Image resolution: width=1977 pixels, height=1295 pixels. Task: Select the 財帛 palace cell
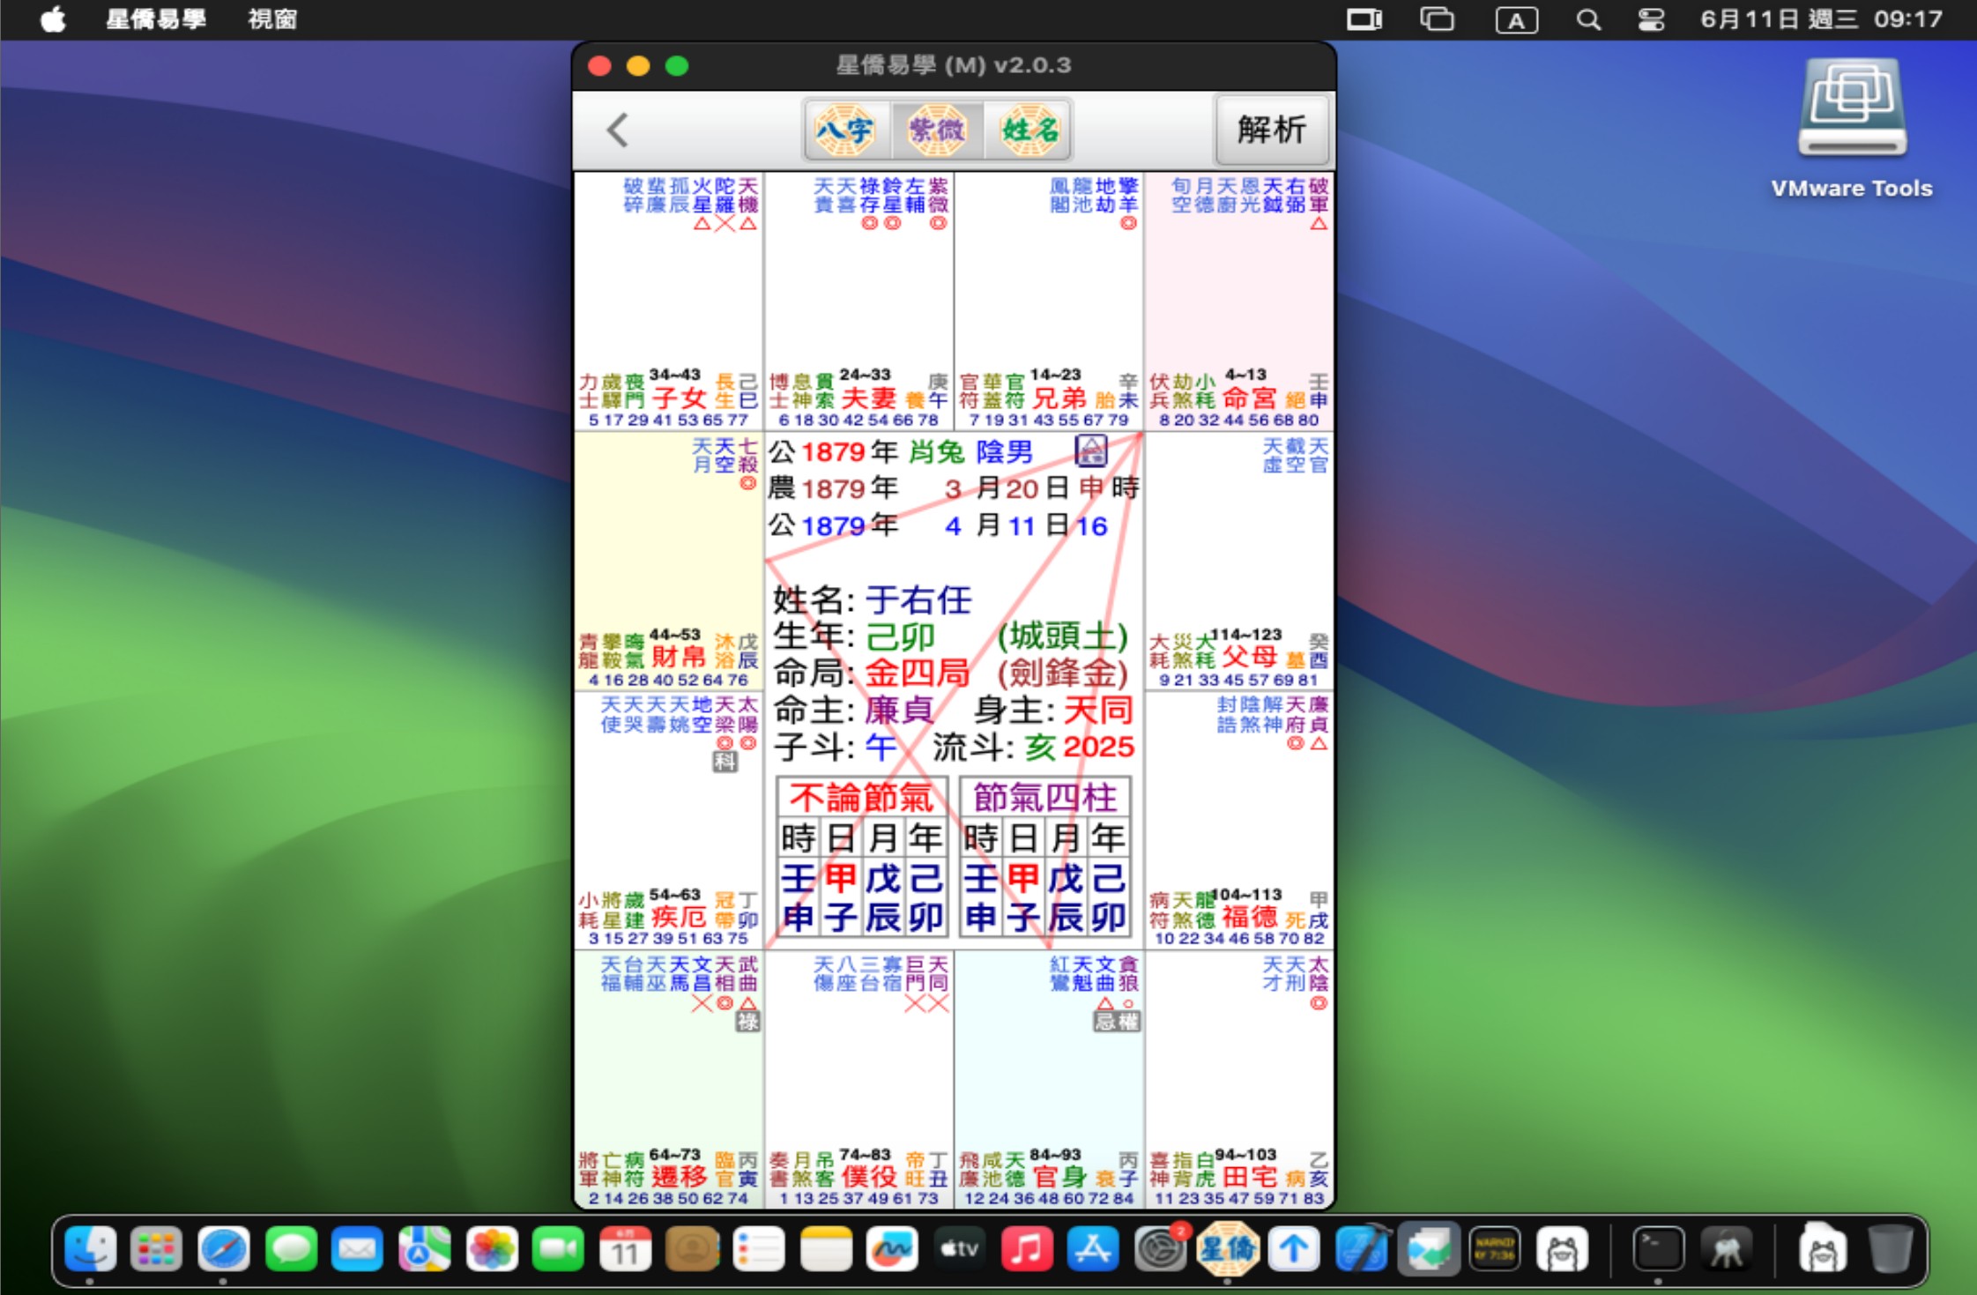pyautogui.click(x=678, y=657)
